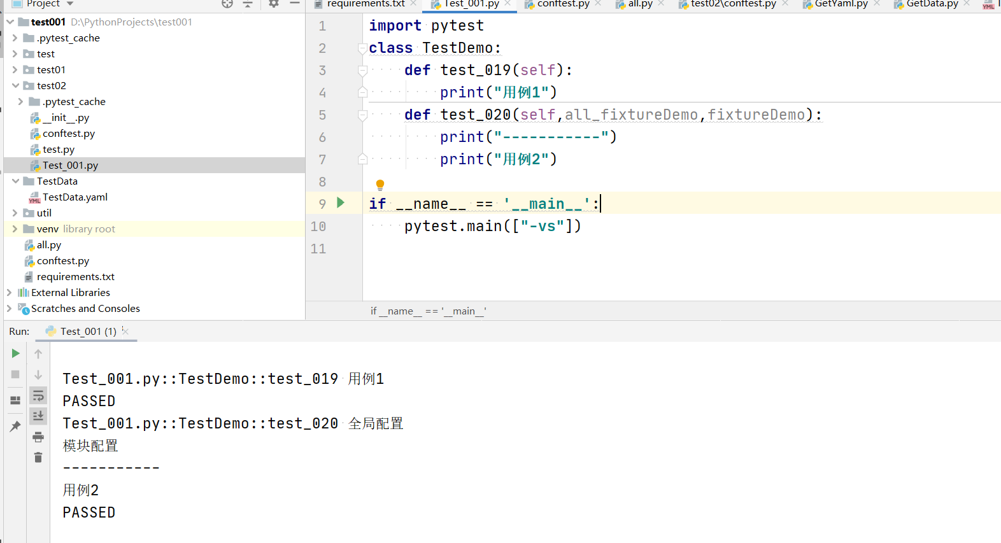Close the GetYaml.py editor tab
1001x543 pixels.
[877, 3]
